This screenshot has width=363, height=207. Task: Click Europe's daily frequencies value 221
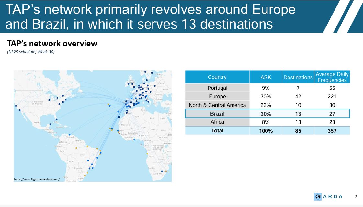click(332, 96)
